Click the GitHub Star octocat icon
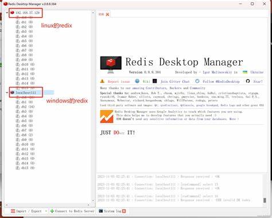Screen dimensions: 272x218 click(248, 81)
